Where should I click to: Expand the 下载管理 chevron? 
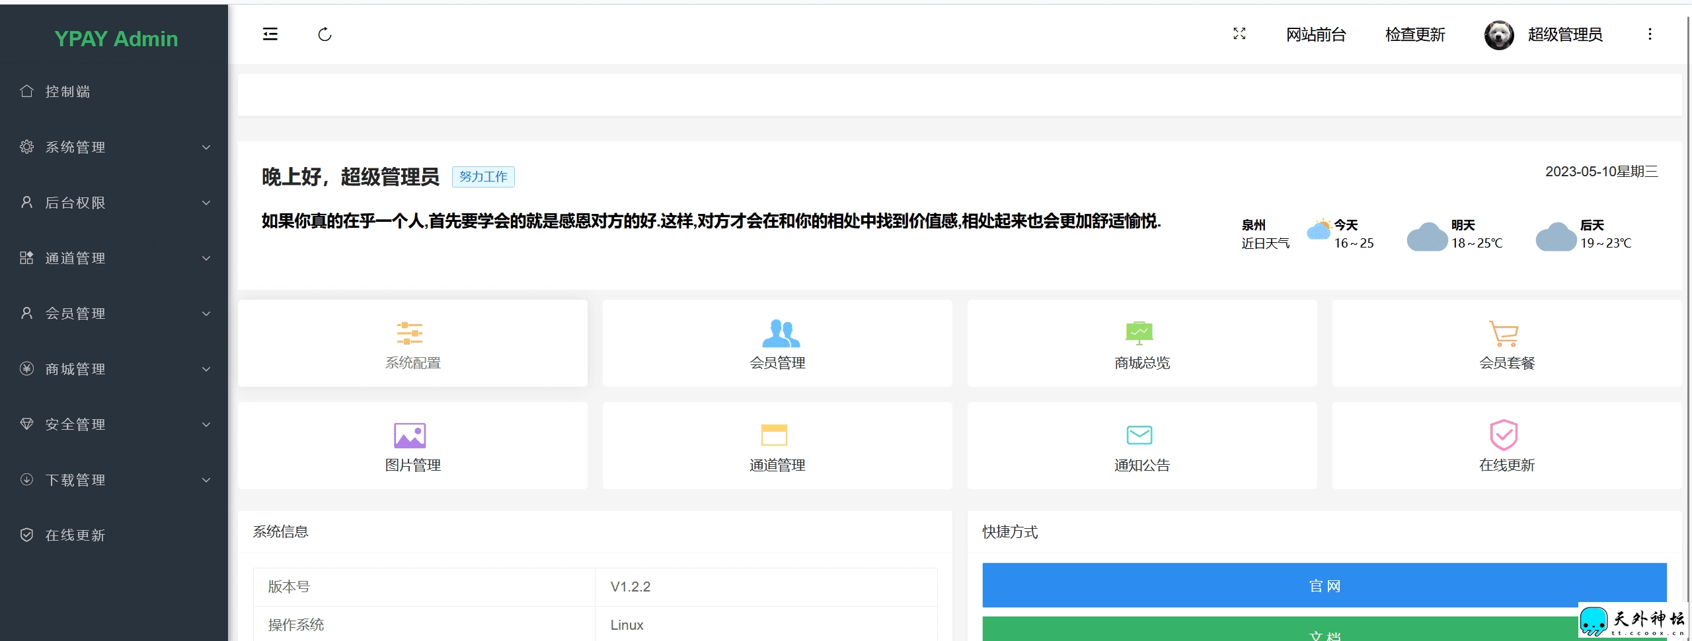(x=206, y=480)
